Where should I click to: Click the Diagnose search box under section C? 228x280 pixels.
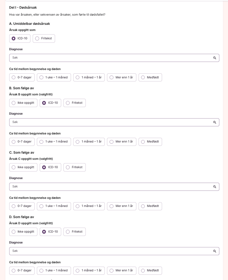click(x=109, y=187)
